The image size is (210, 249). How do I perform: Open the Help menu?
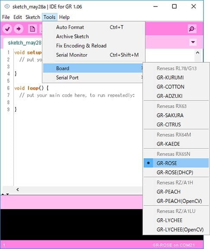tap(64, 17)
